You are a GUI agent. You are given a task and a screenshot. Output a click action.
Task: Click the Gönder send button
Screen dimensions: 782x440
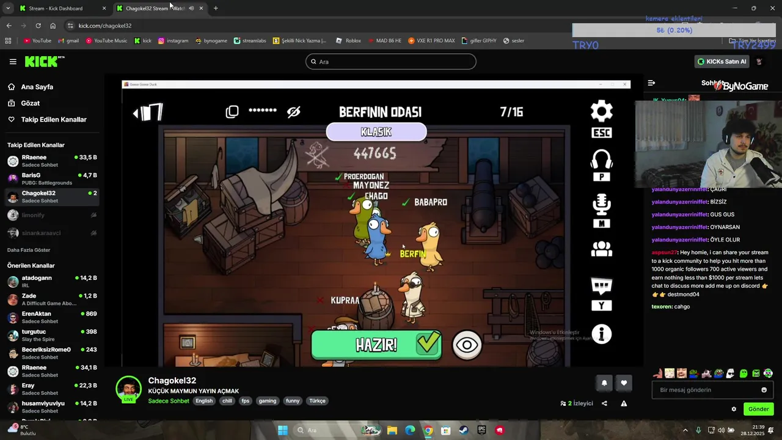pyautogui.click(x=758, y=409)
